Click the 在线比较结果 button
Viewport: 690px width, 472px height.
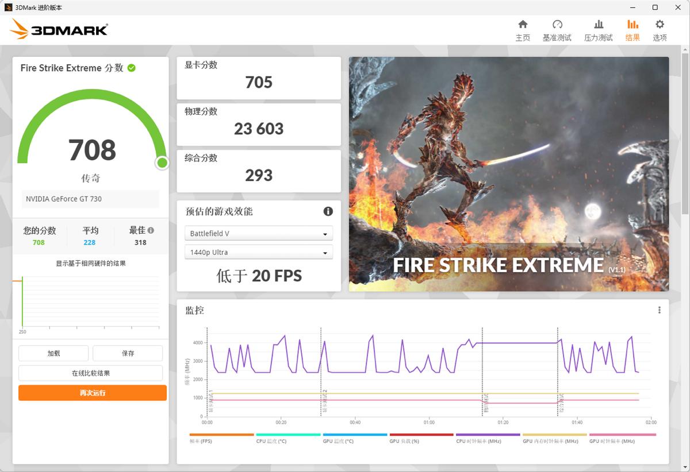(90, 373)
